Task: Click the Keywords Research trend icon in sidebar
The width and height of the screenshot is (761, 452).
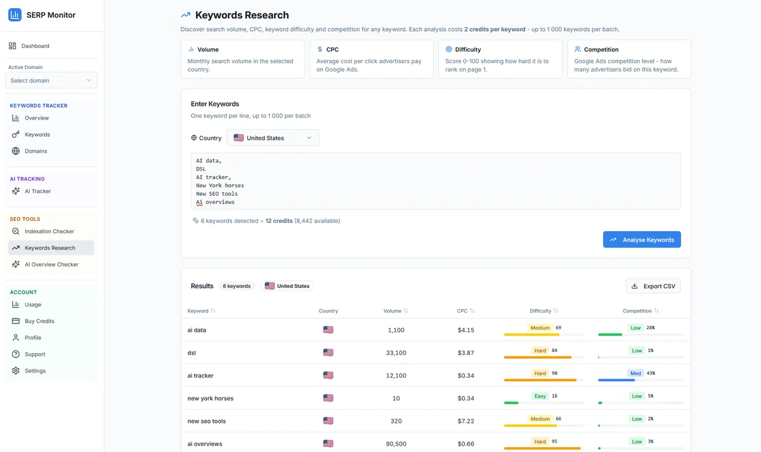Action: (x=16, y=248)
